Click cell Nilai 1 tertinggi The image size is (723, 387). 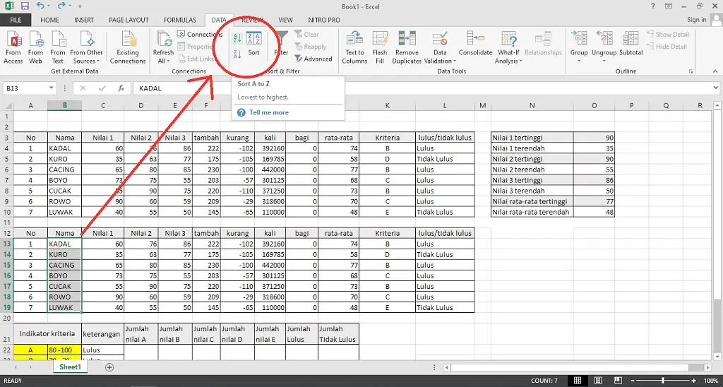532,138
